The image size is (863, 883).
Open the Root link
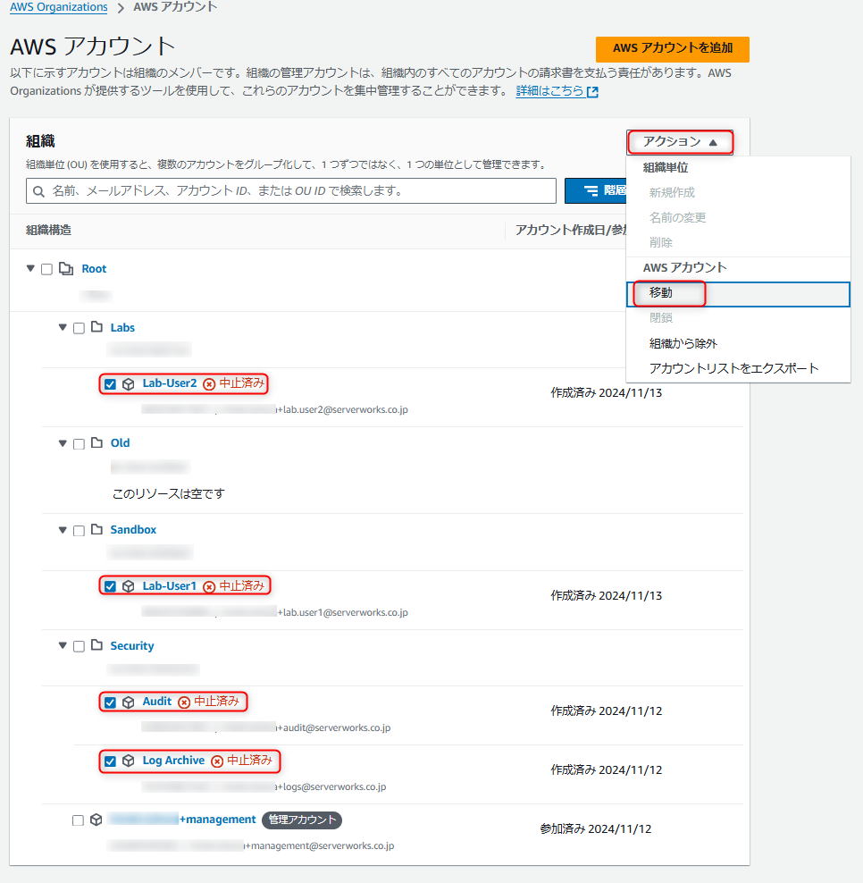pyautogui.click(x=94, y=269)
